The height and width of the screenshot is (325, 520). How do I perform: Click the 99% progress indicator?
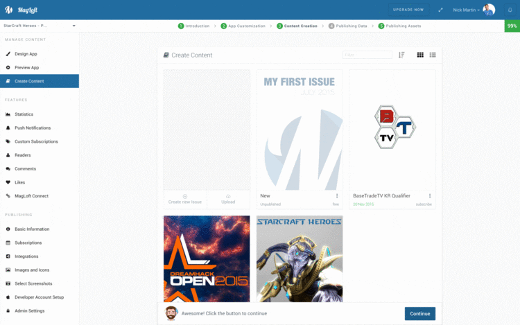coord(512,26)
